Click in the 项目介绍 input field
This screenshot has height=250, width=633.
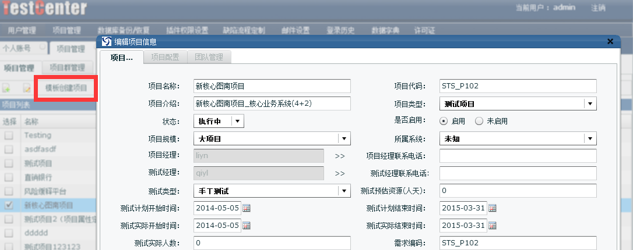[272, 104]
